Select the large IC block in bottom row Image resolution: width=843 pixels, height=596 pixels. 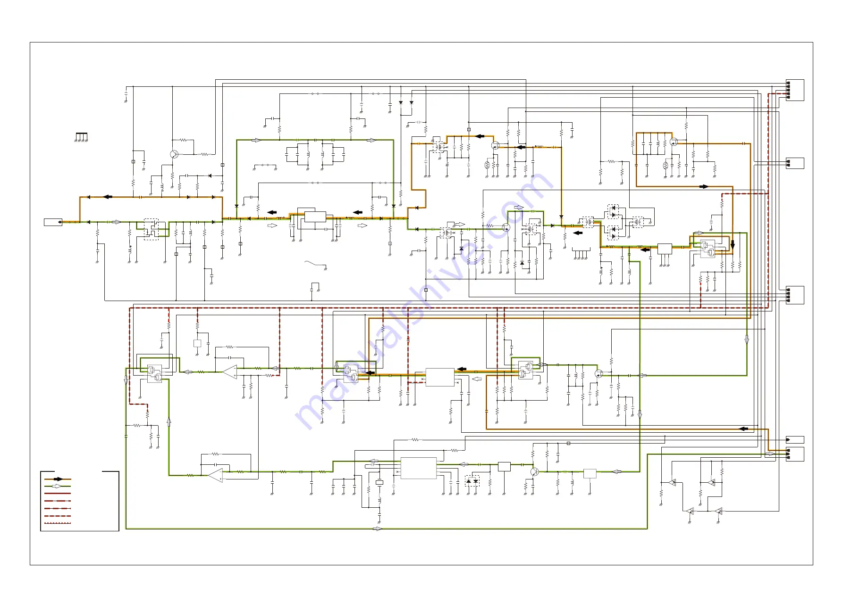(x=419, y=468)
